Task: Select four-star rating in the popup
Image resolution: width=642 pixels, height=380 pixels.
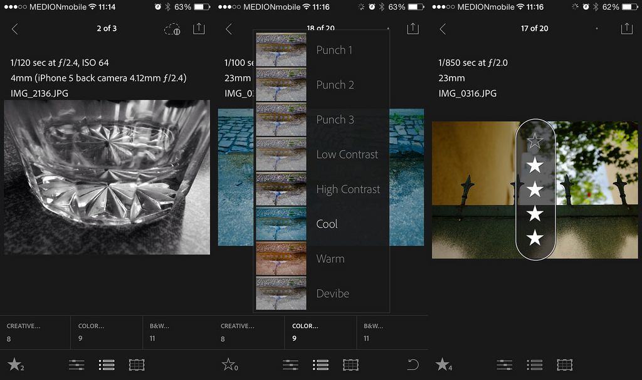Action: pyautogui.click(x=535, y=166)
